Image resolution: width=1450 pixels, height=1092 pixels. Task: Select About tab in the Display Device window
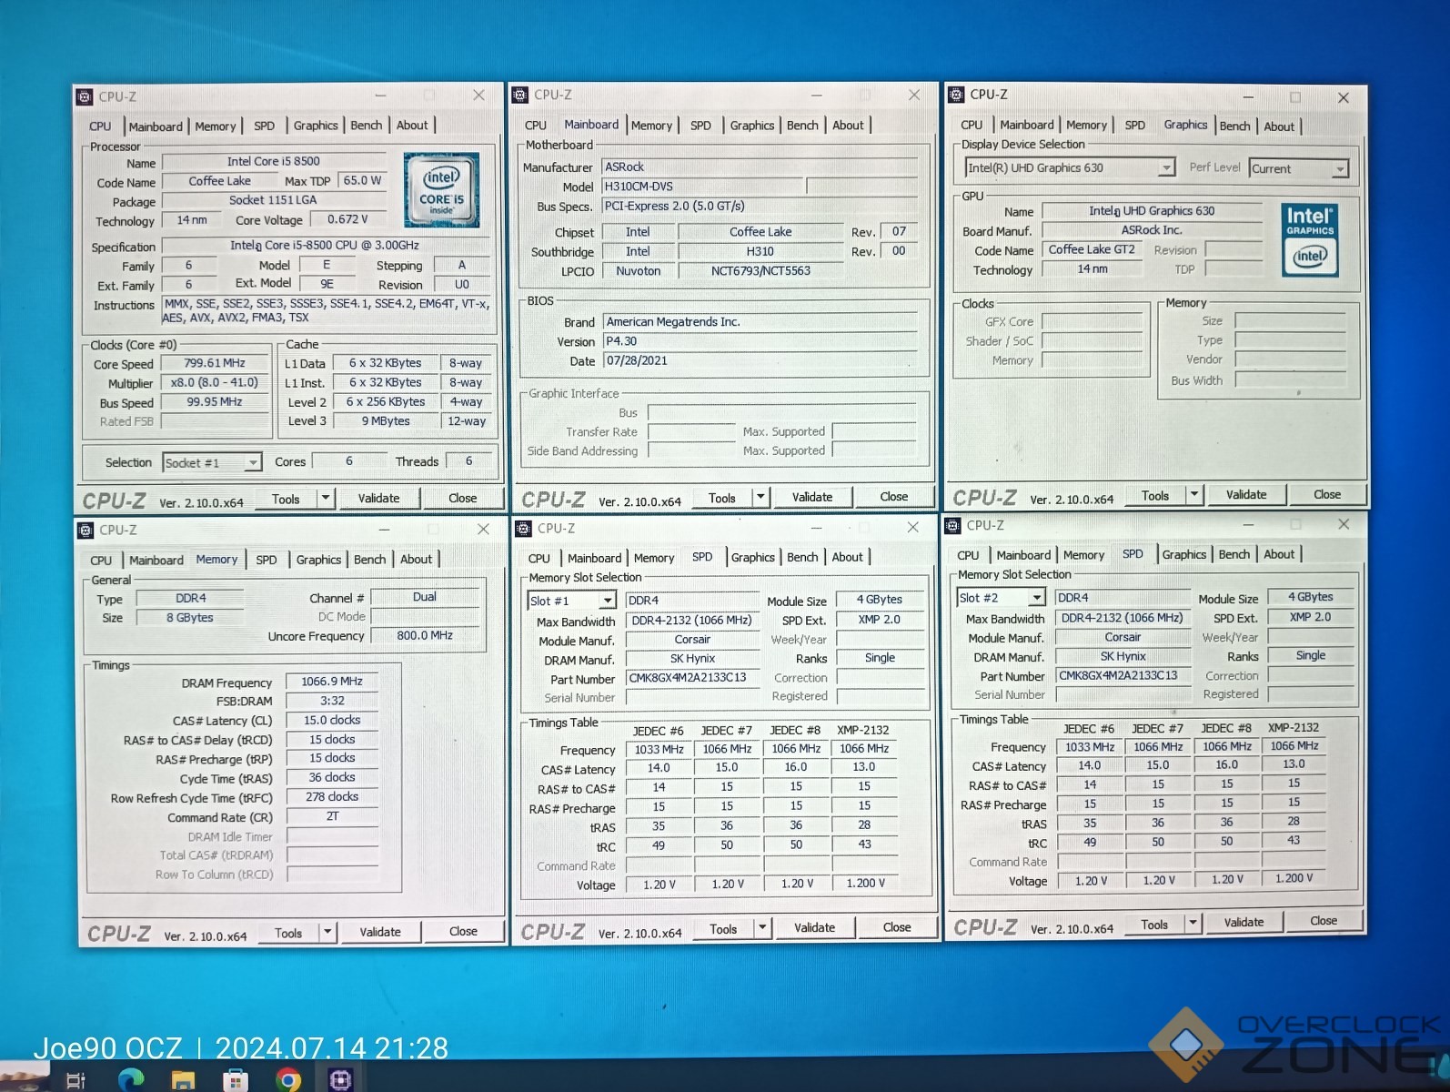tap(1278, 126)
